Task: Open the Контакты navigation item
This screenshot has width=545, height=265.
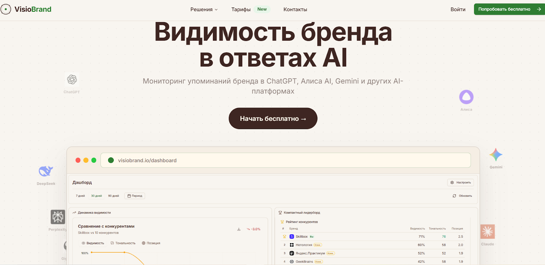Action: pos(295,10)
